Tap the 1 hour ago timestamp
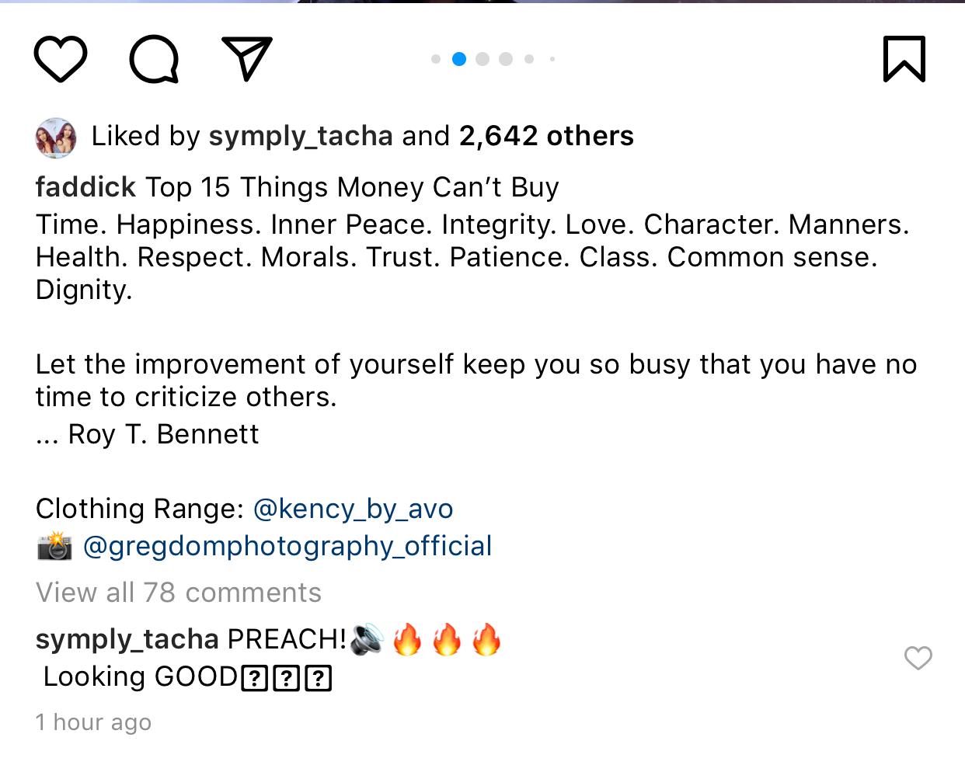 point(94,722)
